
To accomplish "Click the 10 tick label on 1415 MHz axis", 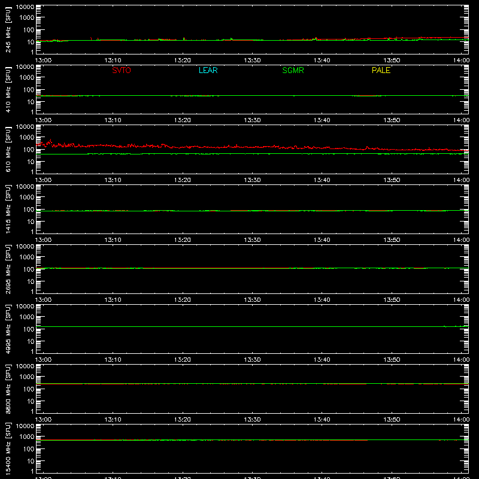I will pos(31,222).
